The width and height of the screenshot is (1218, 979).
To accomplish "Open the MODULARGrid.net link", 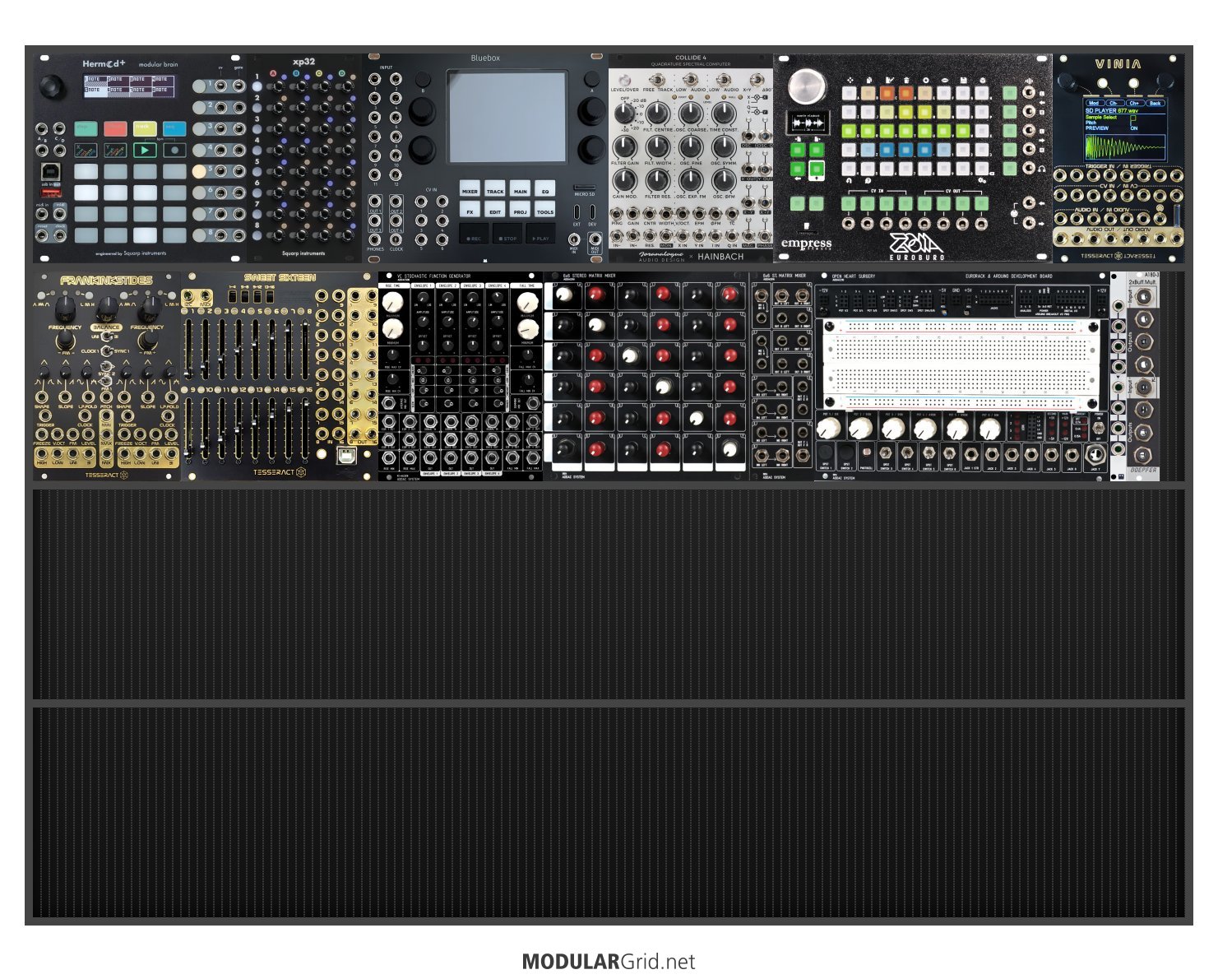I will pyautogui.click(x=609, y=962).
